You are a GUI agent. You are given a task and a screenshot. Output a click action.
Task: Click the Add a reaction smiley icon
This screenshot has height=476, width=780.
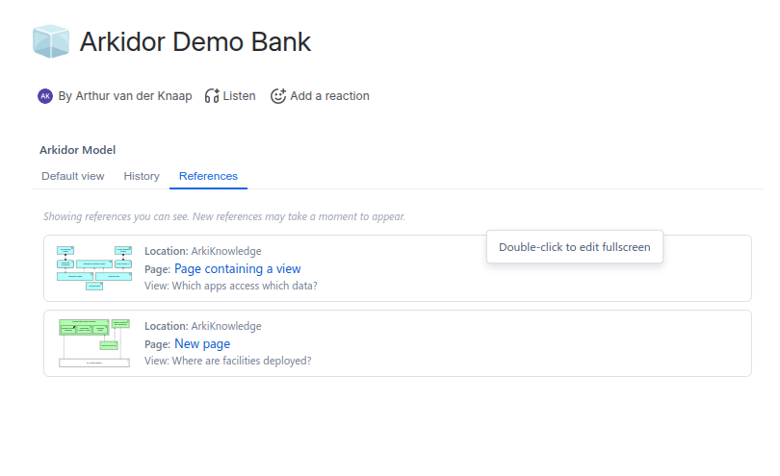pos(278,96)
